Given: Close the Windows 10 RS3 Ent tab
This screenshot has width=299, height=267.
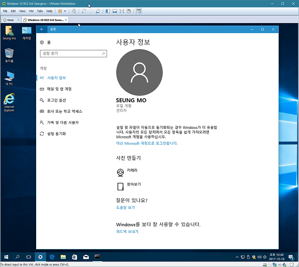Looking at the screenshot, I should [66, 20].
